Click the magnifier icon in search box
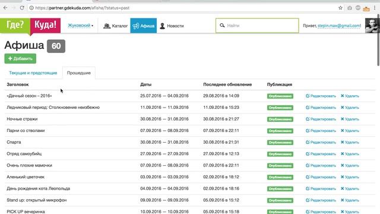This screenshot has width=380, height=214. (222, 25)
